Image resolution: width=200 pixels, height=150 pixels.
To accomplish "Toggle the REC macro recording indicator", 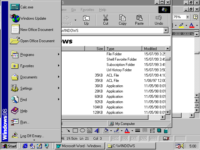I will tap(115, 138).
